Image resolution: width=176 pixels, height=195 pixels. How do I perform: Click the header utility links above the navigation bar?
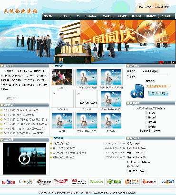[155, 7]
